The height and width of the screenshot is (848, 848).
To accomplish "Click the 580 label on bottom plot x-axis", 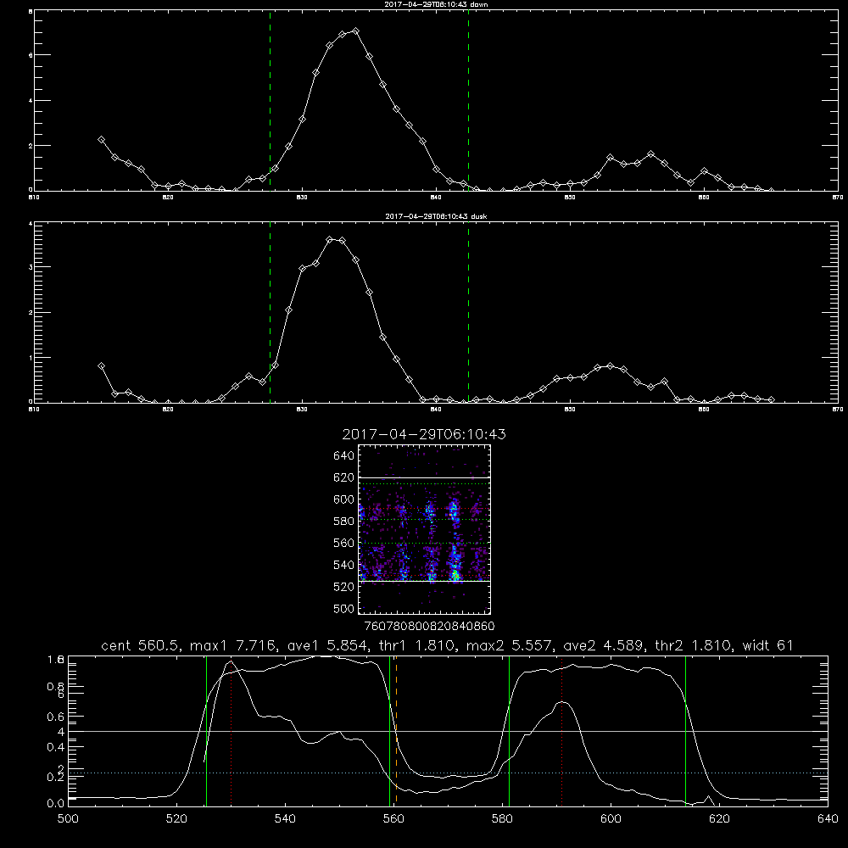I will pos(502,819).
